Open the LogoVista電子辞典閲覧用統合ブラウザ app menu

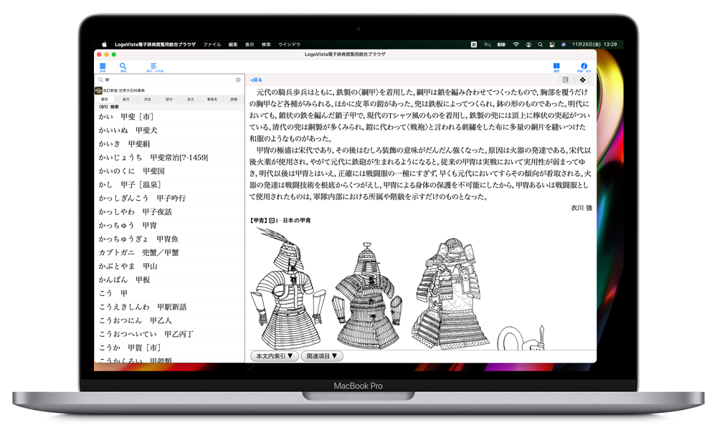pos(156,44)
